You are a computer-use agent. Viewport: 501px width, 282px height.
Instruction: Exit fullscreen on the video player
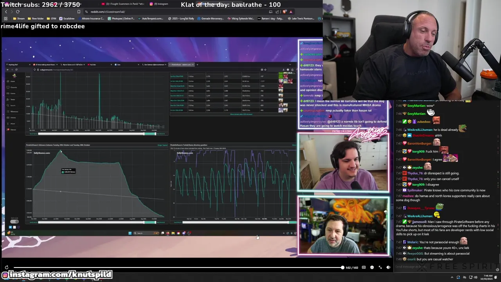pos(380,268)
